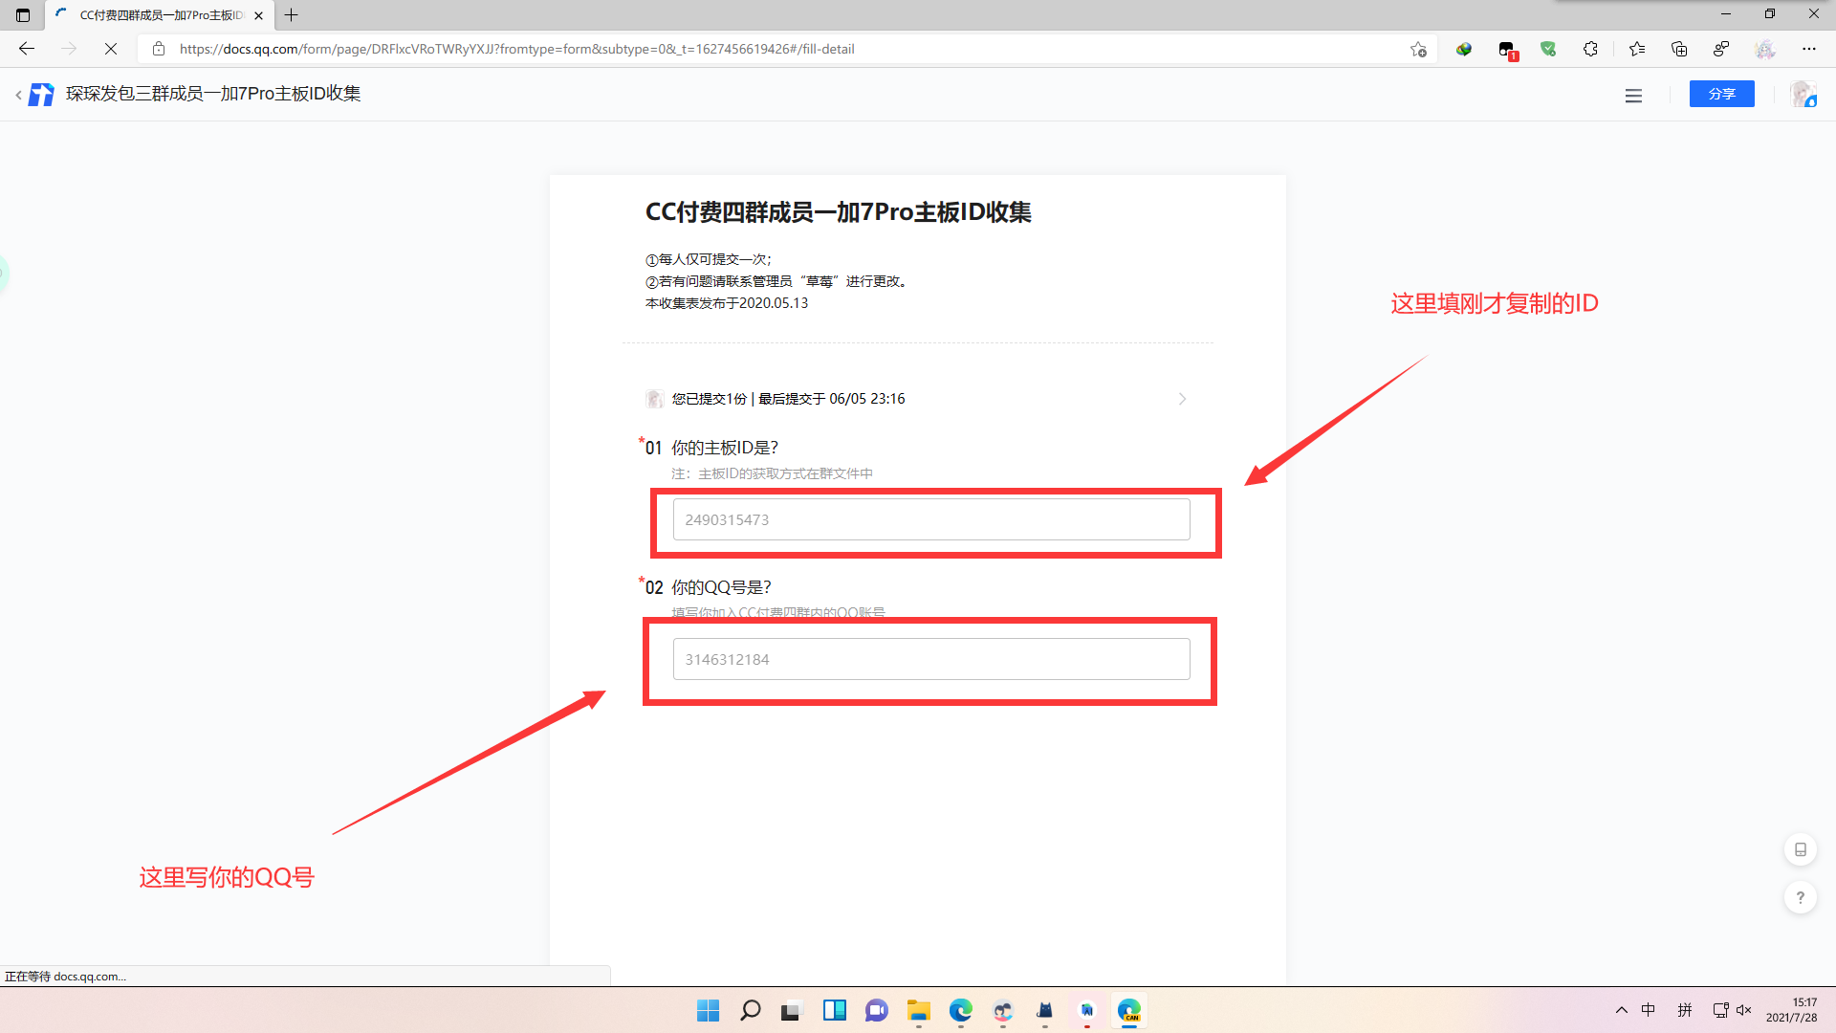
Task: Open Task View on taskbar
Action: tap(791, 1010)
